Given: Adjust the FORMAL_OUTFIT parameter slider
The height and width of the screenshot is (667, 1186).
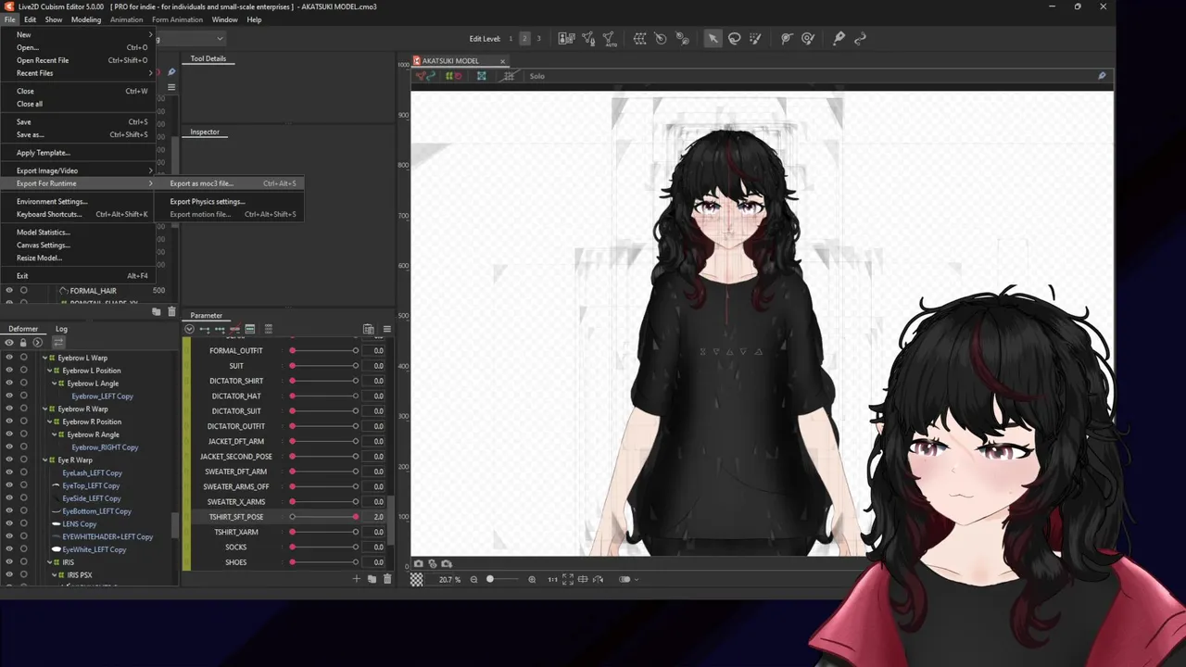Looking at the screenshot, I should tap(323, 351).
